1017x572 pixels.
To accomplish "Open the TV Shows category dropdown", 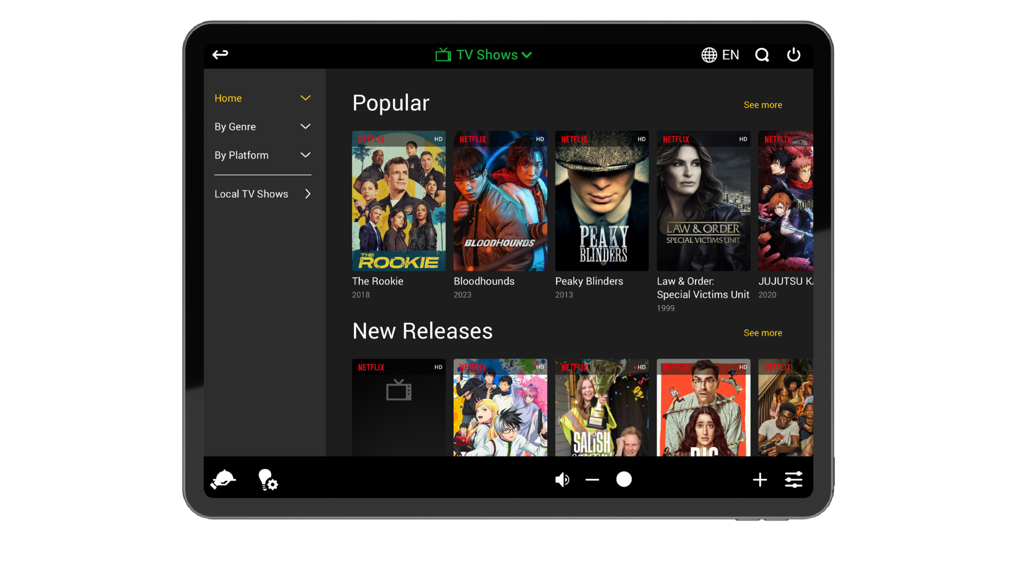I will pyautogui.click(x=484, y=55).
